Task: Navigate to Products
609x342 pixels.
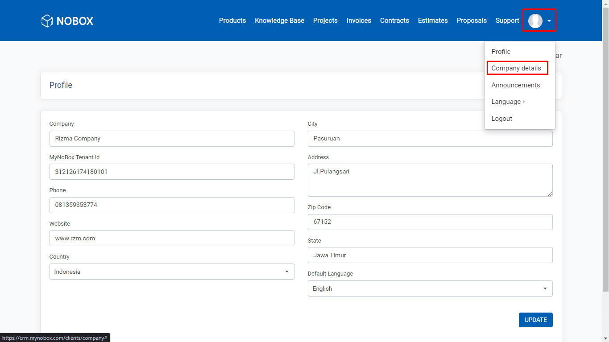Action: (x=232, y=20)
